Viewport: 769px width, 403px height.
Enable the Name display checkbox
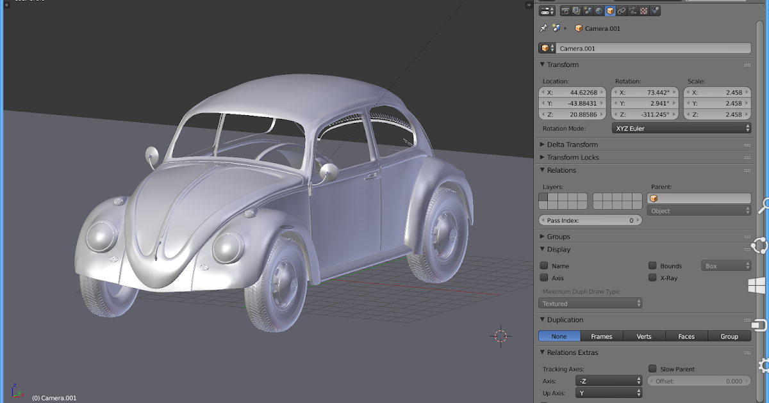[544, 265]
